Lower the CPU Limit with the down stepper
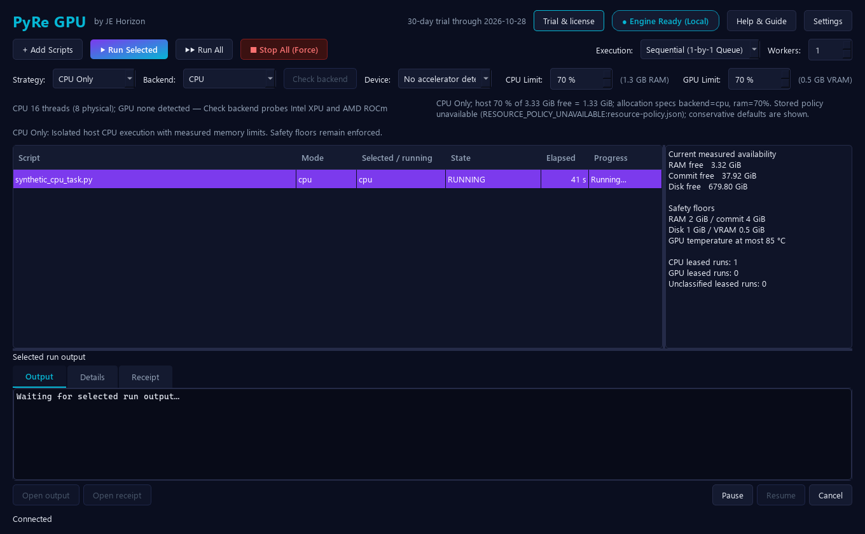The height and width of the screenshot is (534, 865). [607, 84]
